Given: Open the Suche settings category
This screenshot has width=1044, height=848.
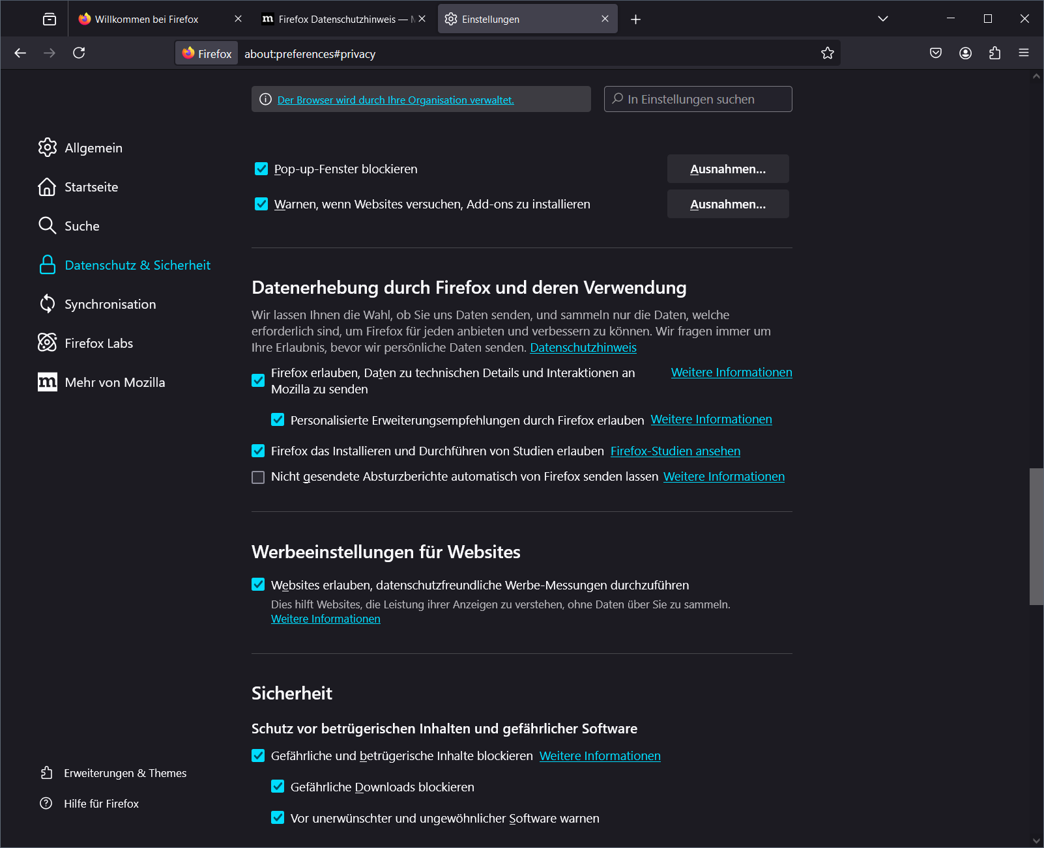Looking at the screenshot, I should tap(69, 226).
